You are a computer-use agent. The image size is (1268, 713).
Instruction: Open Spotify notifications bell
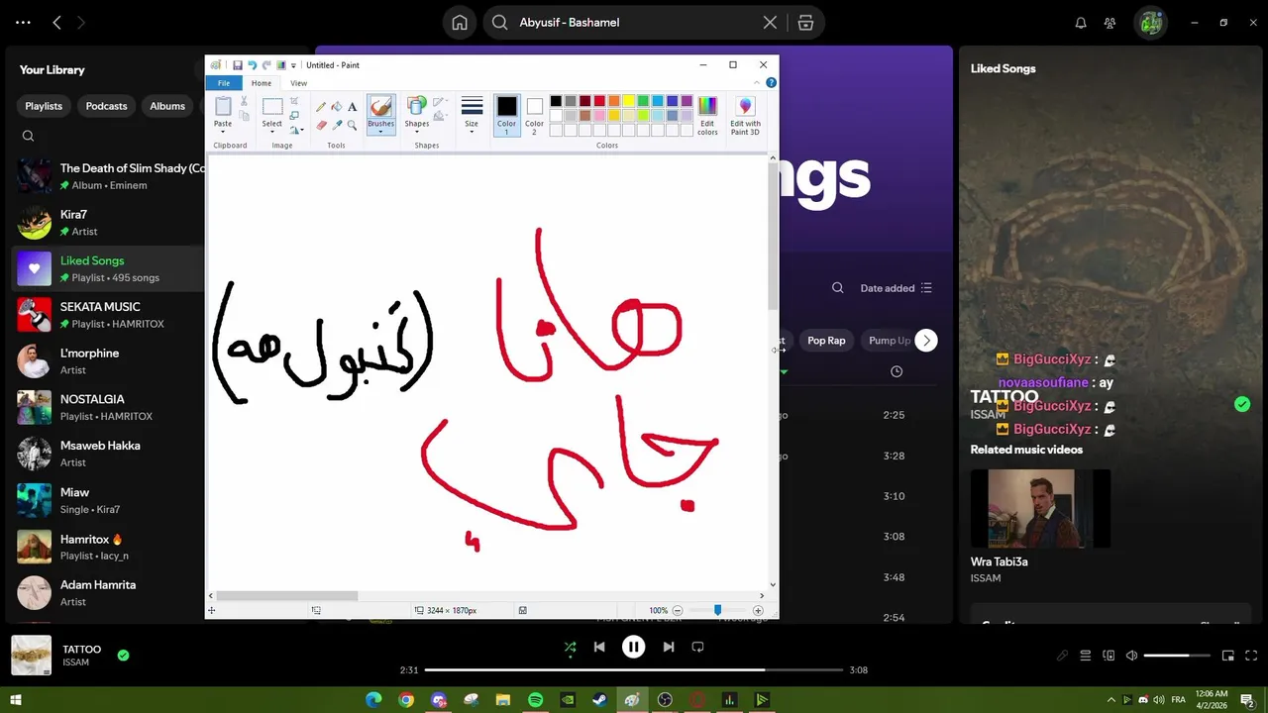point(1081,23)
